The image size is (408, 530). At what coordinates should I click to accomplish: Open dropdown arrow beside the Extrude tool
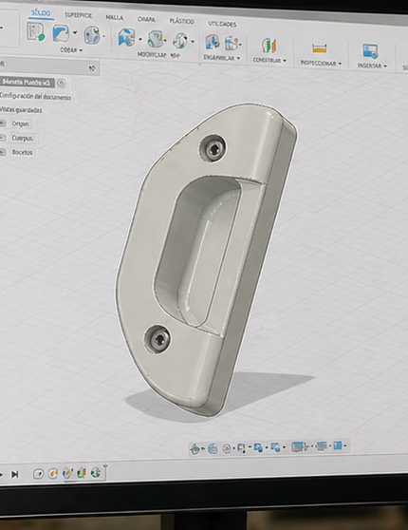[75, 33]
